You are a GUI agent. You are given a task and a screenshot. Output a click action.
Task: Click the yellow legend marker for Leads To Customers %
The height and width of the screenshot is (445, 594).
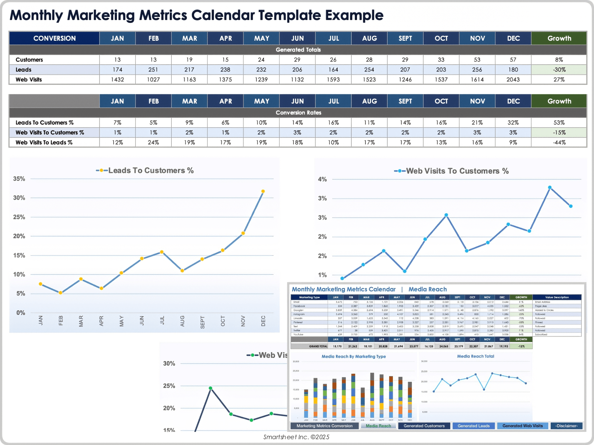click(x=101, y=171)
